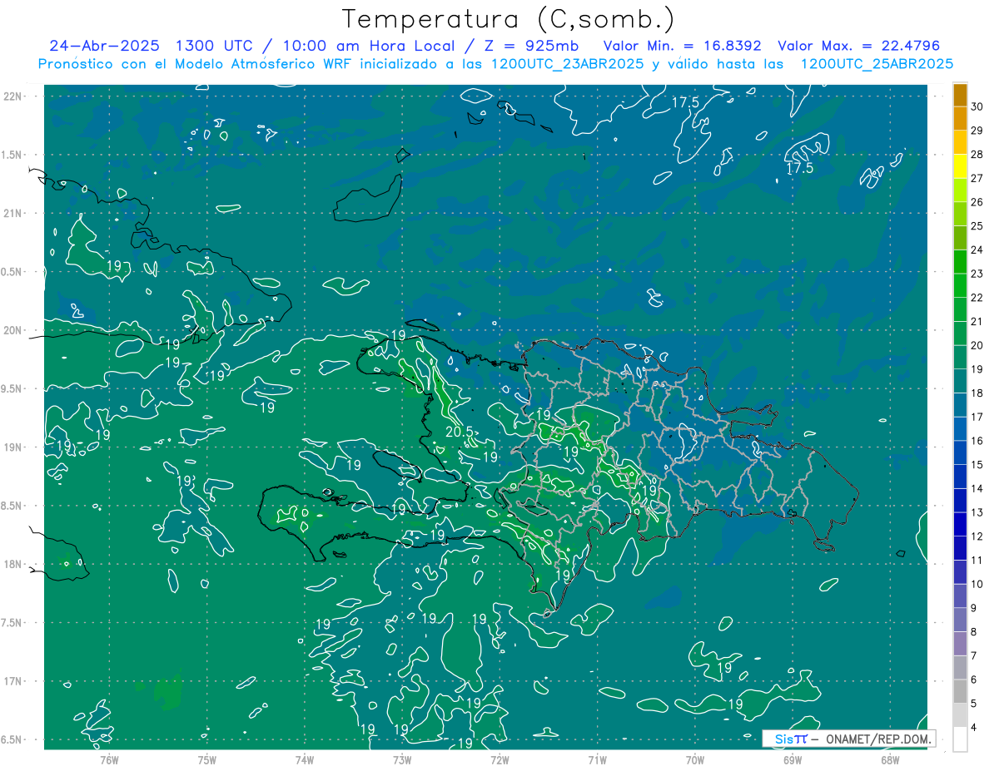
Task: Pick the gray colorbar segment between 5 and 6
Action: [960, 691]
